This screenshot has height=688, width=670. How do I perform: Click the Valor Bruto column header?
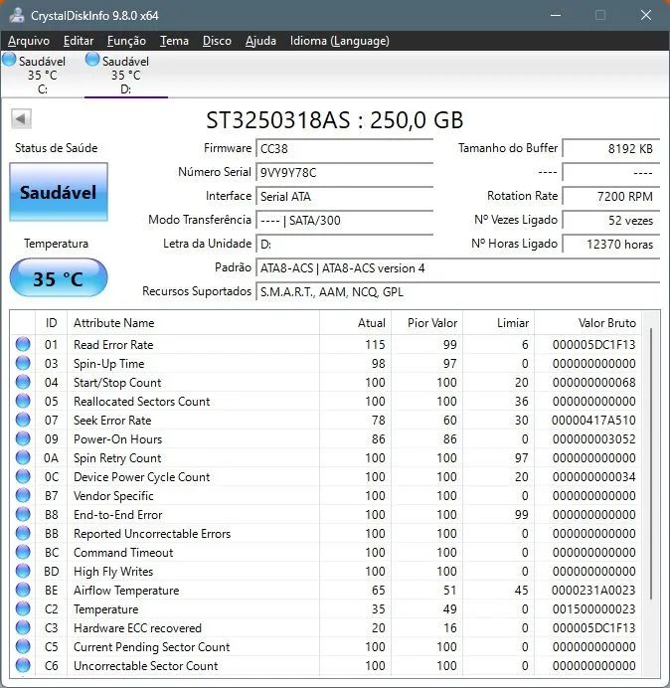click(587, 323)
